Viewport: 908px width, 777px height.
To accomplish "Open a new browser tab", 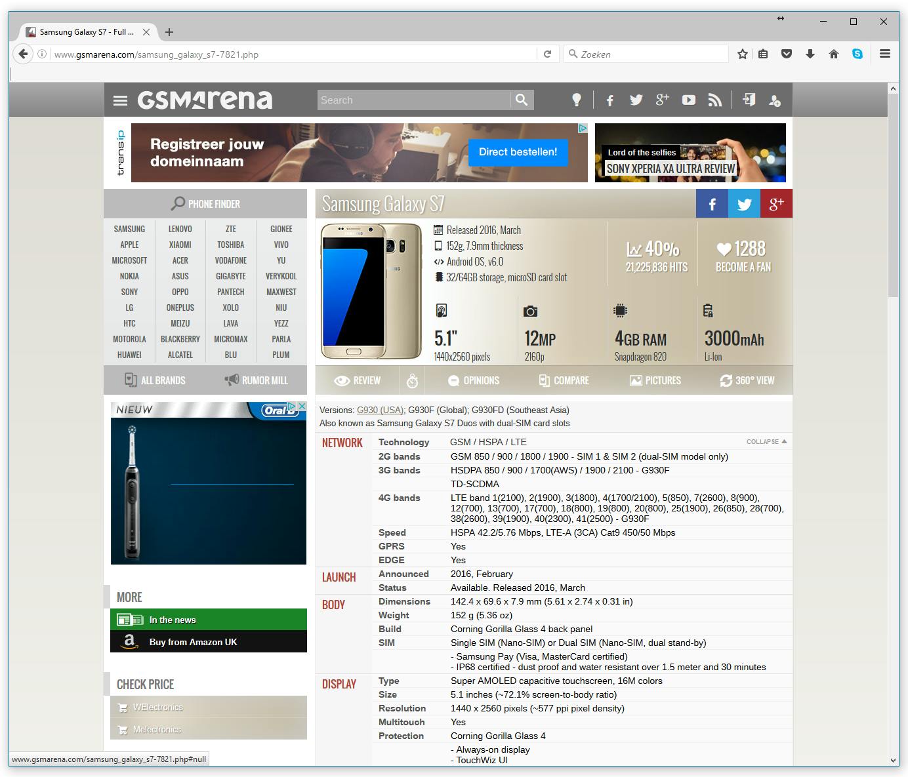I will pos(169,31).
